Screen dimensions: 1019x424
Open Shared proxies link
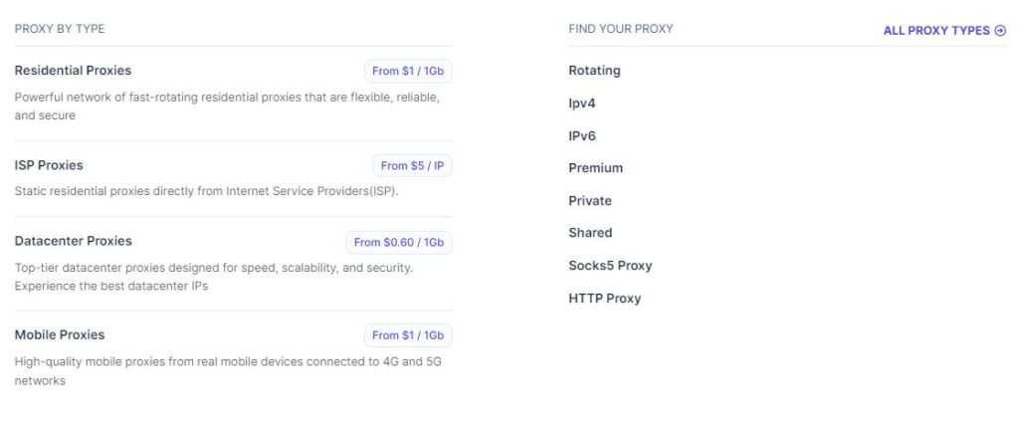coord(590,233)
